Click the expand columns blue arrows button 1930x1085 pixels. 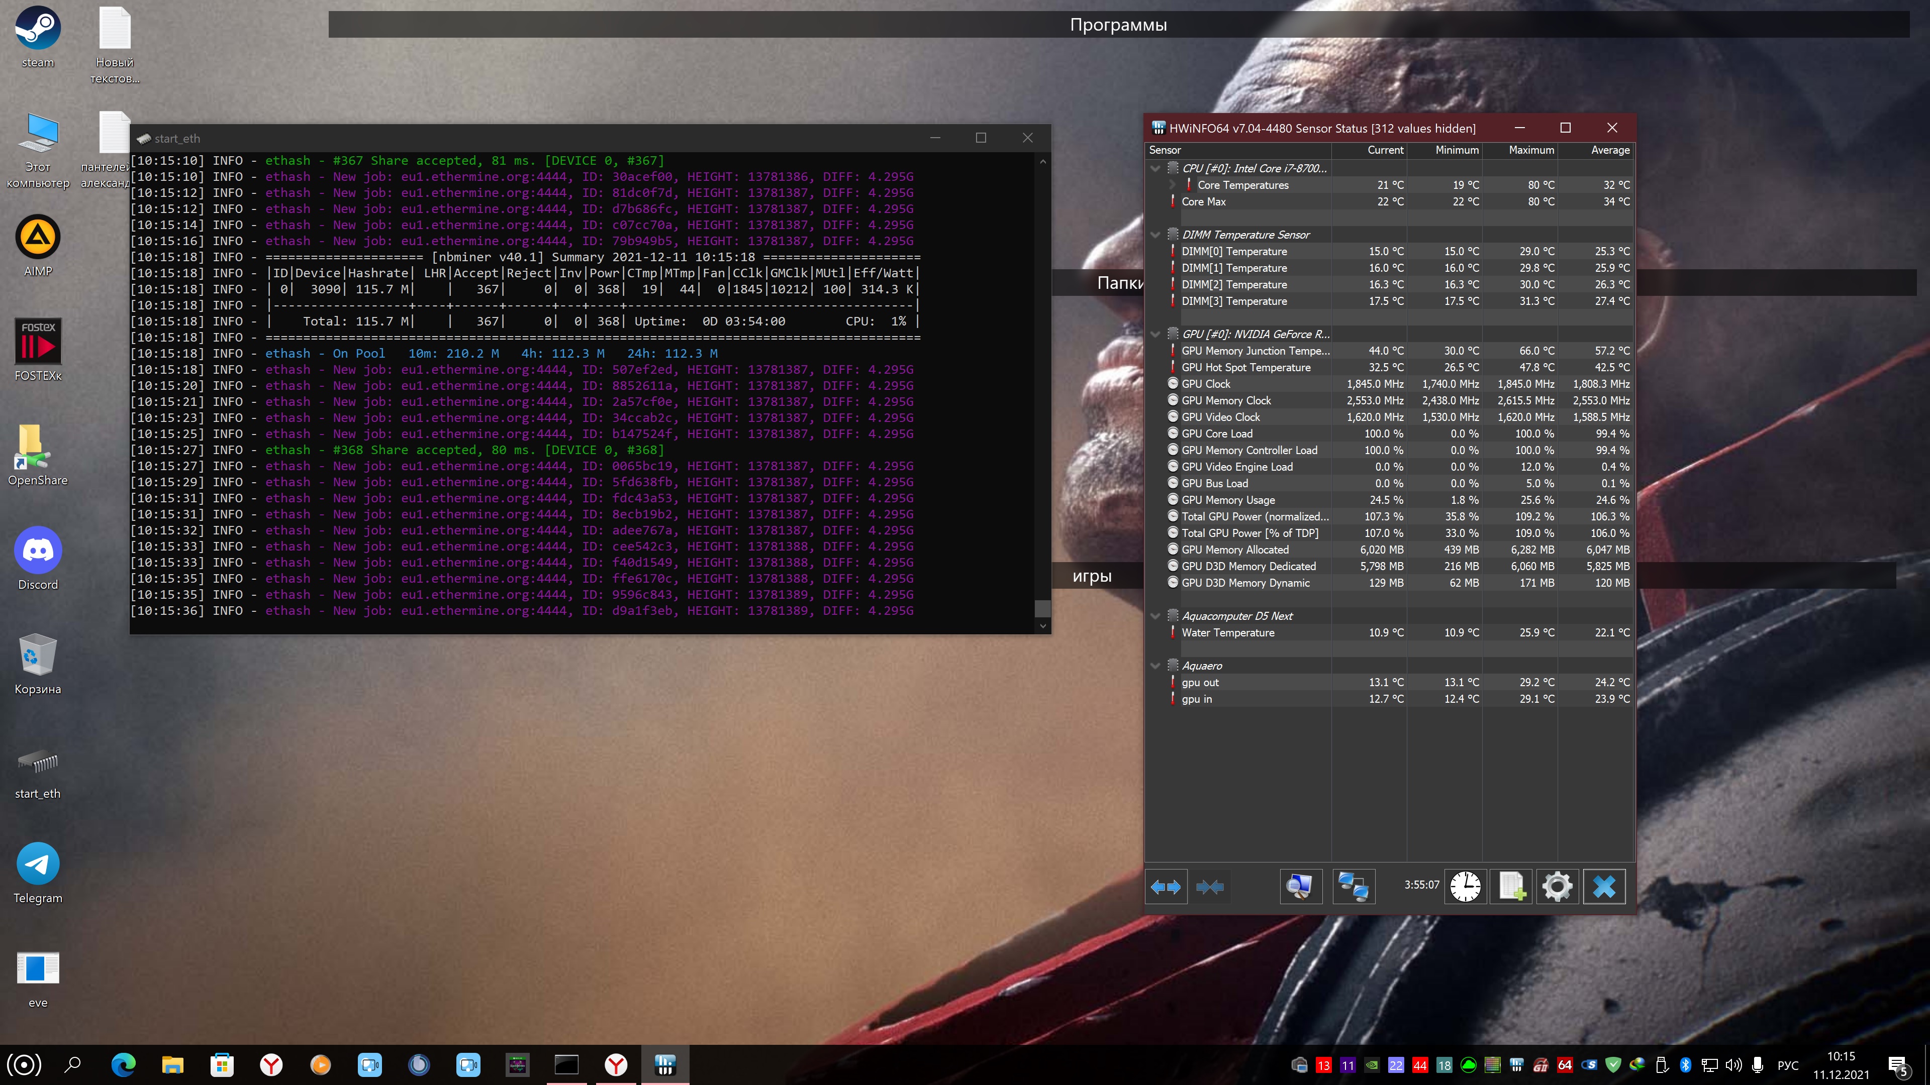pos(1166,887)
